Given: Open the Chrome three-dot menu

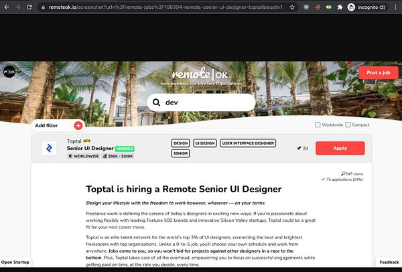Looking at the screenshot, I should [x=395, y=7].
